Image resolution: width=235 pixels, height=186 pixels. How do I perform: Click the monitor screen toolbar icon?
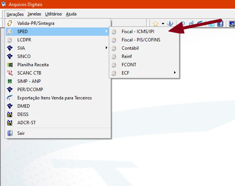(x=232, y=24)
